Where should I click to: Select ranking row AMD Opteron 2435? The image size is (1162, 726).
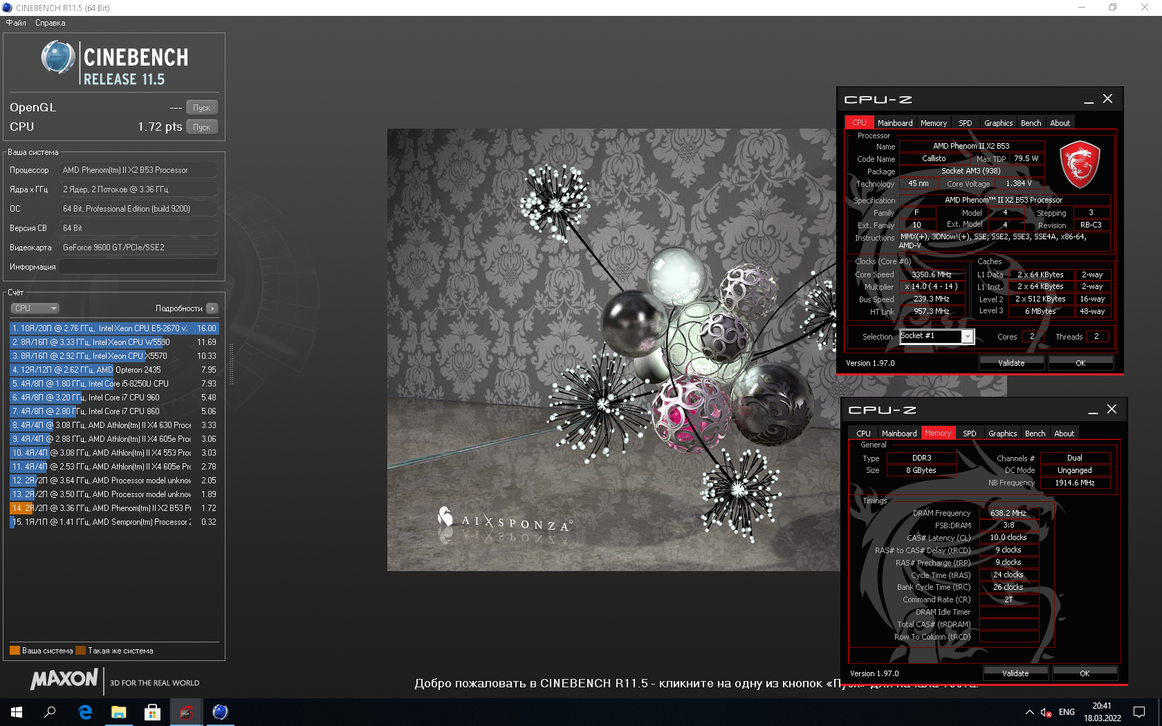[x=114, y=370]
